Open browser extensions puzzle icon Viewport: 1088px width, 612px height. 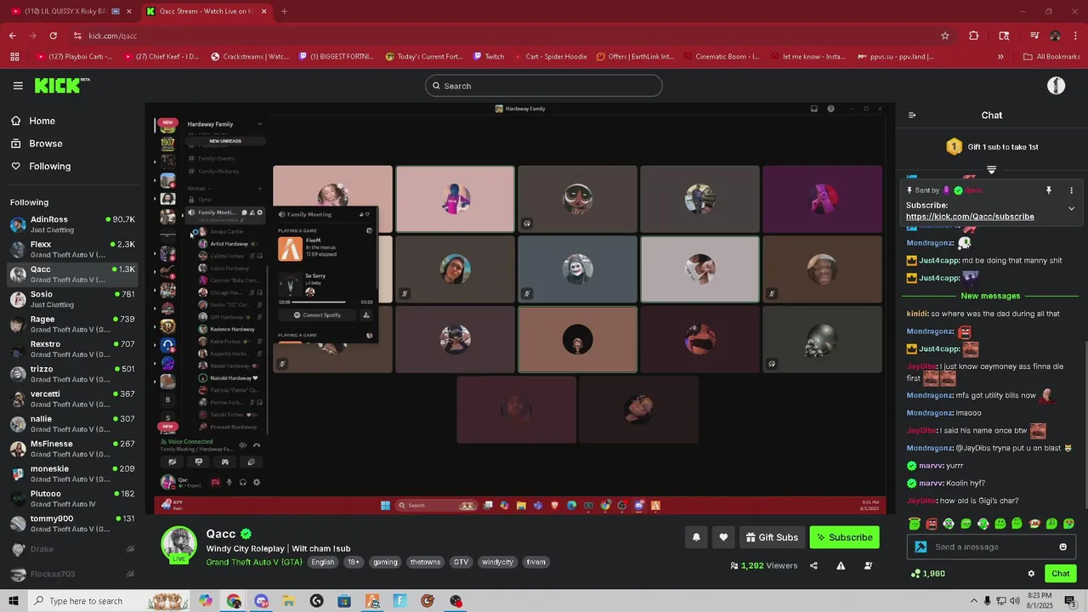[x=974, y=36]
